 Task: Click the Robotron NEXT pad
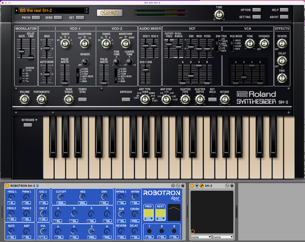pos(160,212)
